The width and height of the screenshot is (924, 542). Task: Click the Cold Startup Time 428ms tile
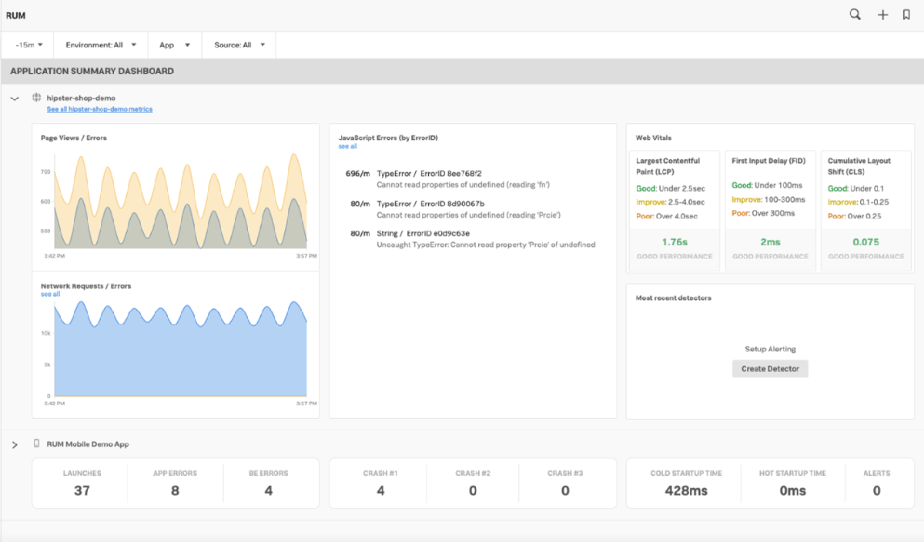(x=685, y=484)
